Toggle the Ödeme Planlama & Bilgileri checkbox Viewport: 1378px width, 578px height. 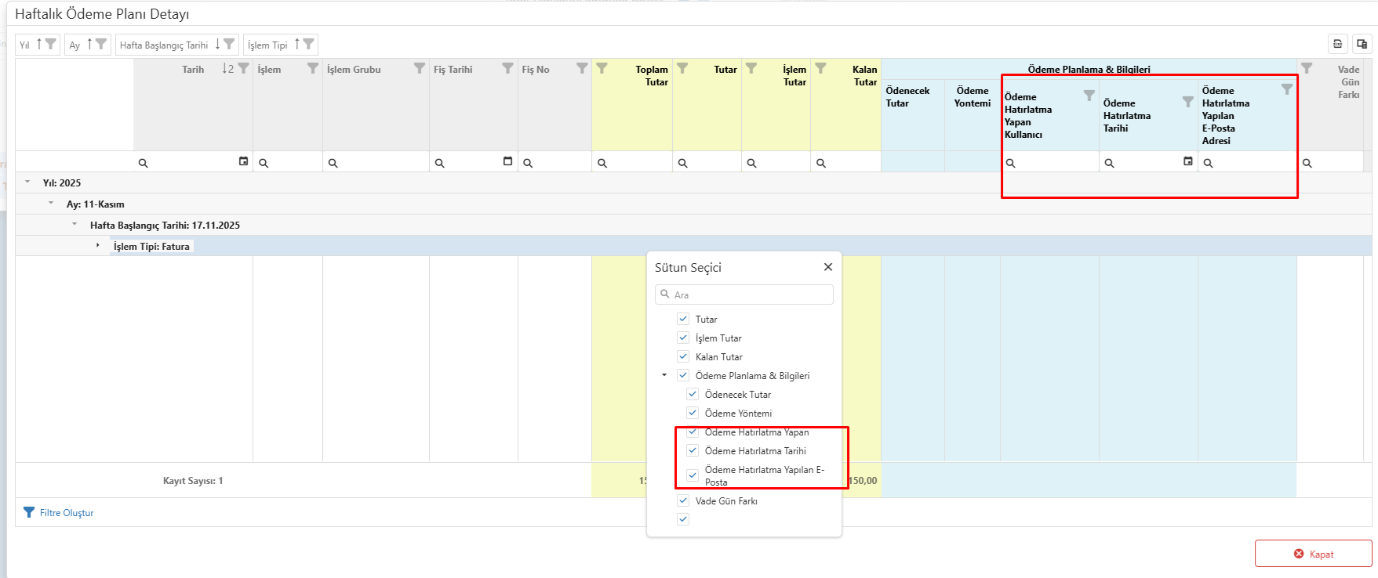click(x=683, y=375)
